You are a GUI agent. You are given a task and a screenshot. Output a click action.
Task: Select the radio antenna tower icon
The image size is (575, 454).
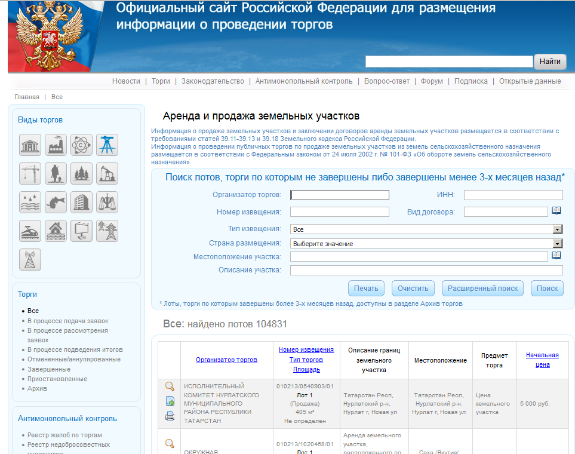point(30,259)
